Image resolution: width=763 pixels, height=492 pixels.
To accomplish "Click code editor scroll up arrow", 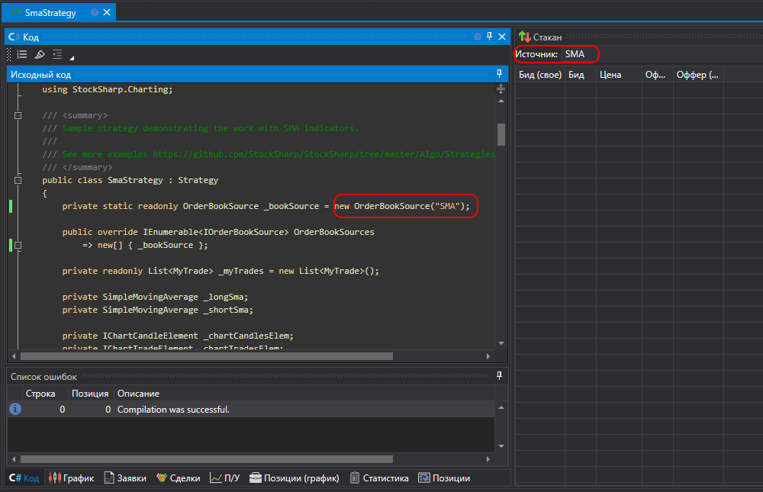I will coord(501,101).
